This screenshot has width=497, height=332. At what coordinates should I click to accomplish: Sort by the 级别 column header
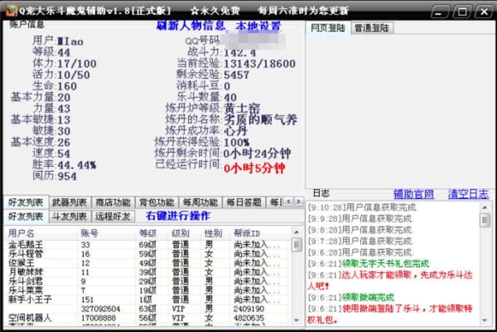[x=184, y=233]
